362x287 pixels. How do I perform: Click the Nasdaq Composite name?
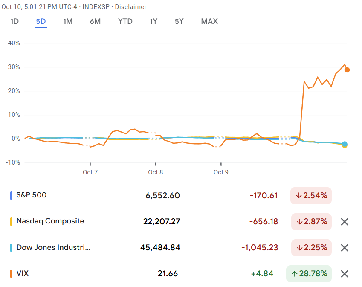(50, 221)
